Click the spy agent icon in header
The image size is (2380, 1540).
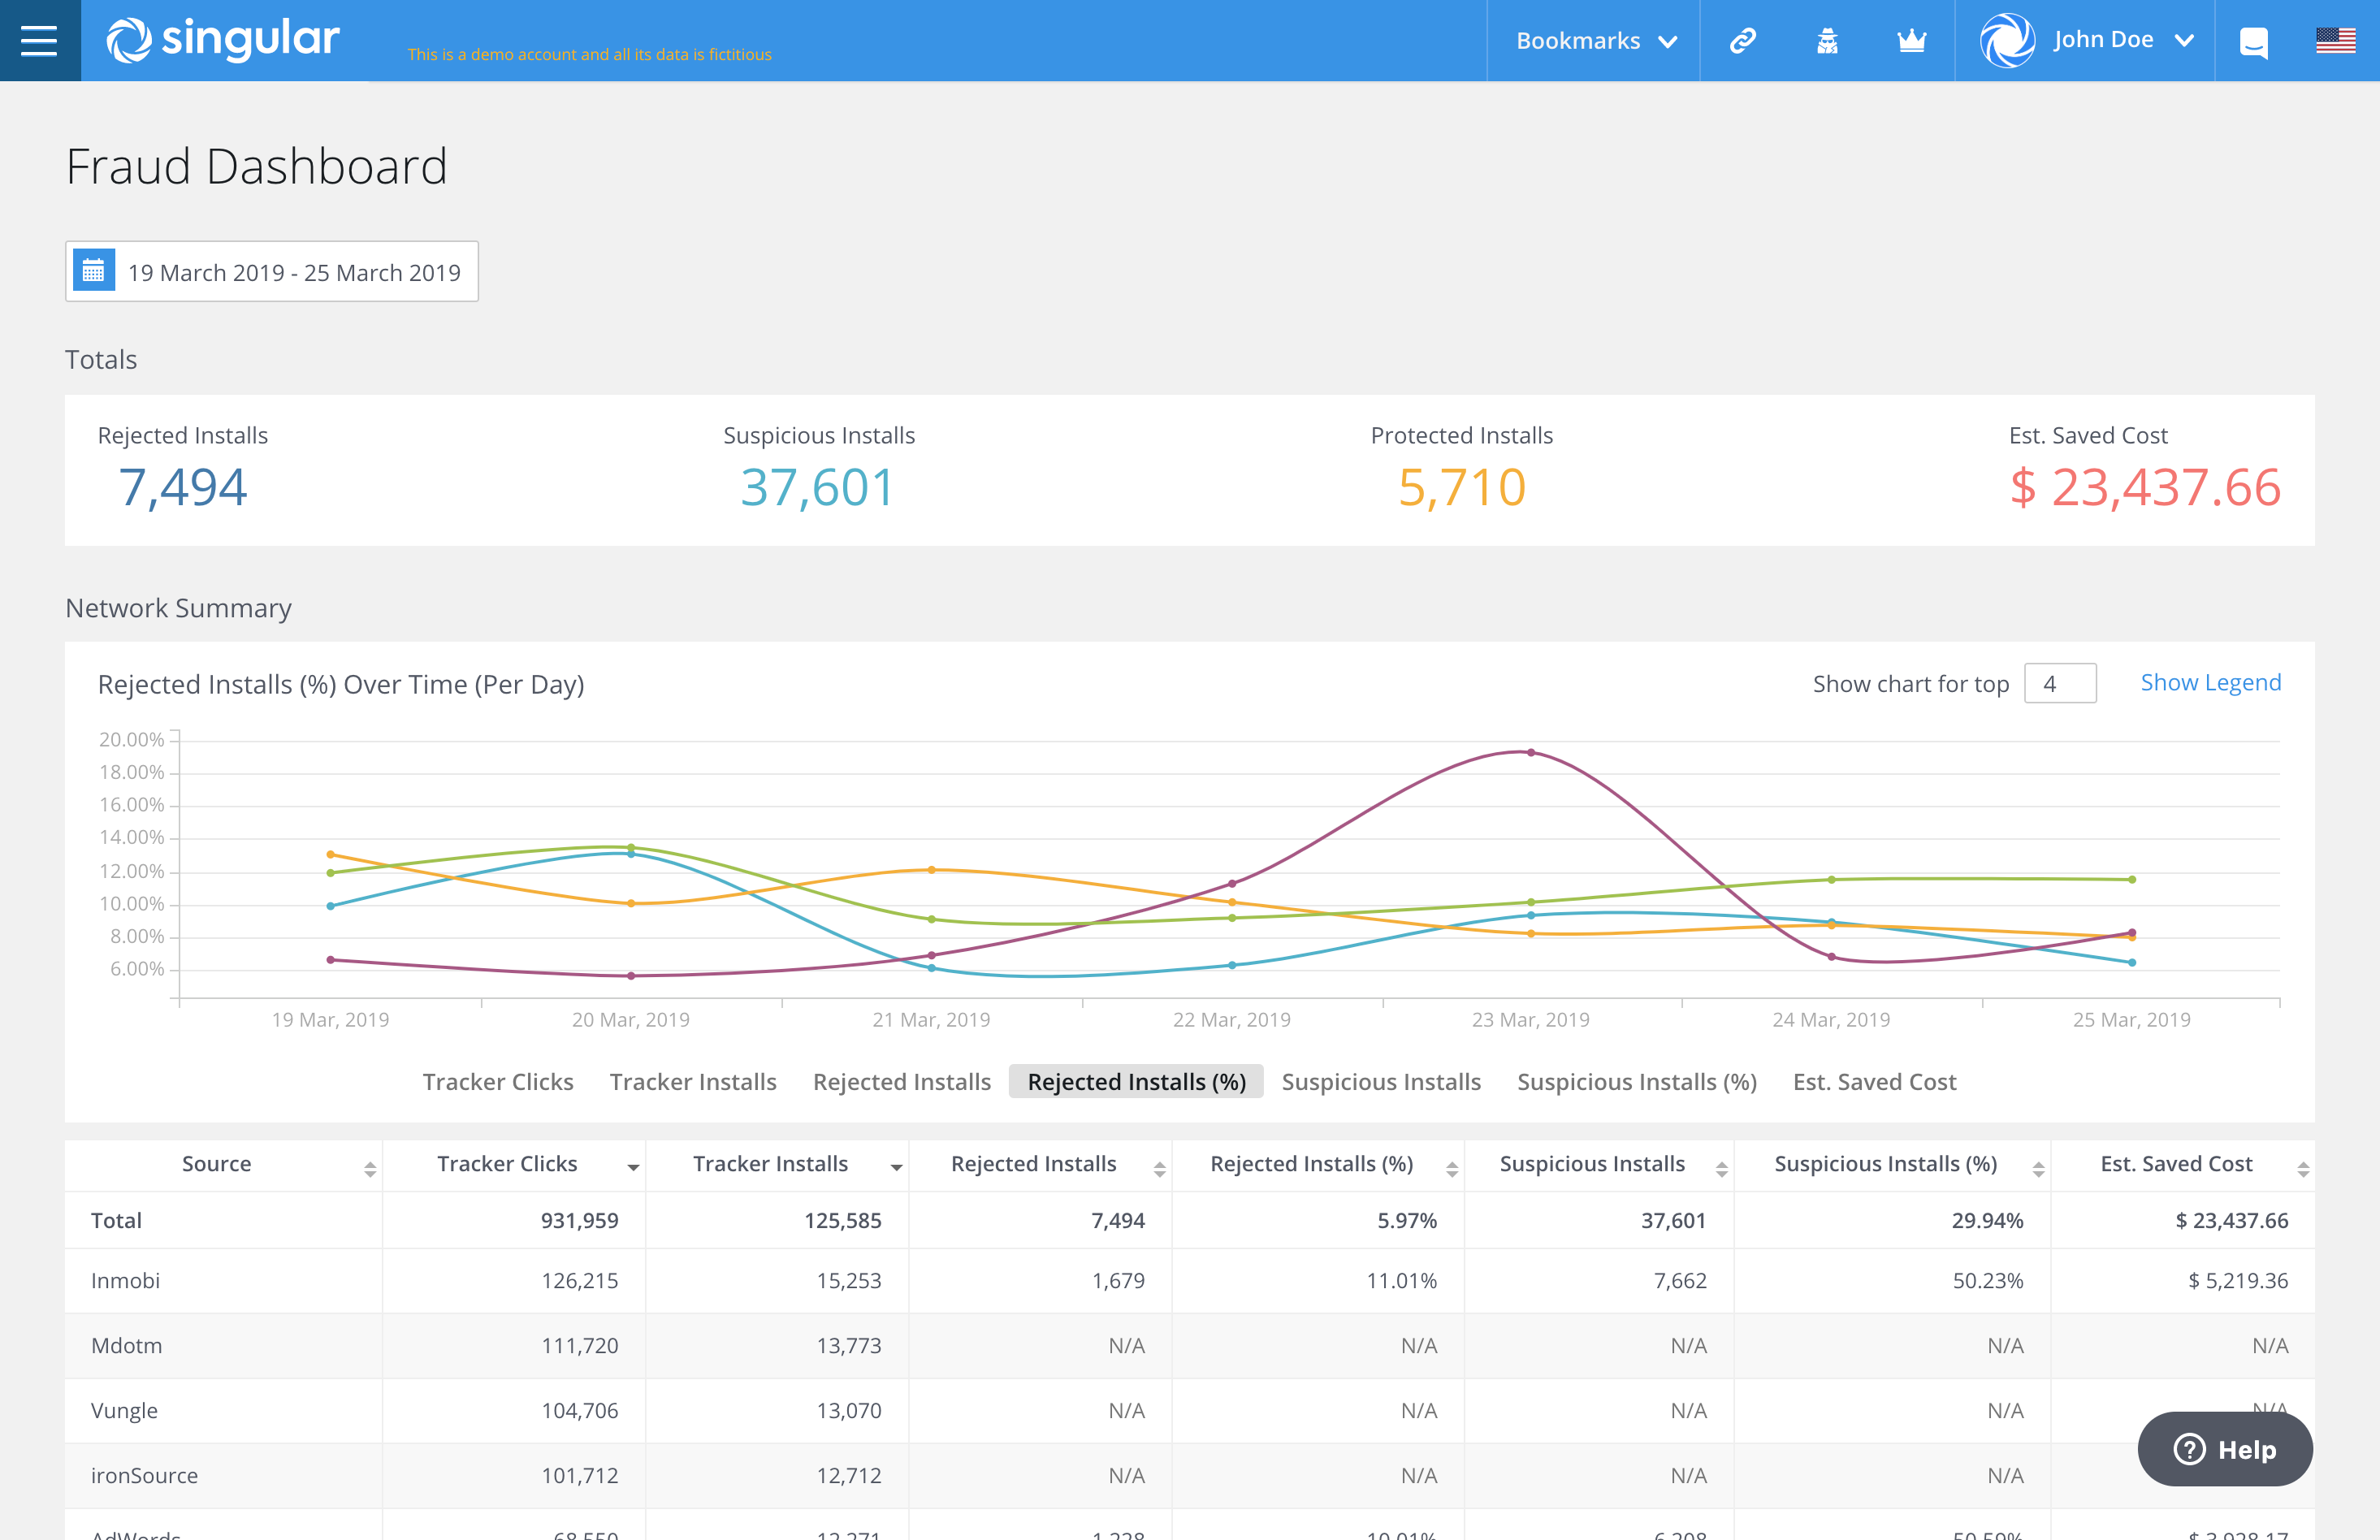1827,41
